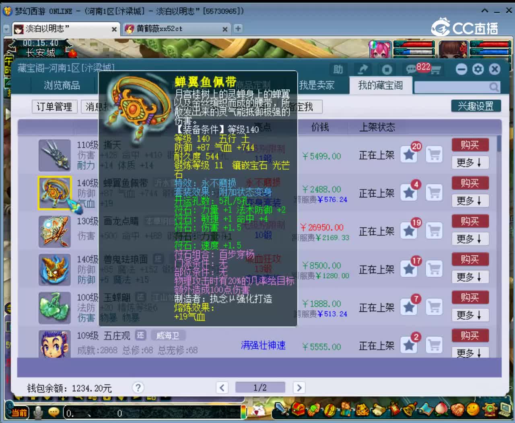This screenshot has height=423, width=515.
Task: Open tab list dropdown left of 淡泊以明志 tab
Action: [6, 29]
